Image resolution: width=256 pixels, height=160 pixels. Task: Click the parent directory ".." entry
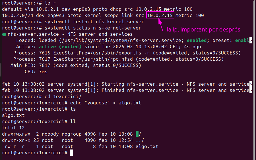139,140
